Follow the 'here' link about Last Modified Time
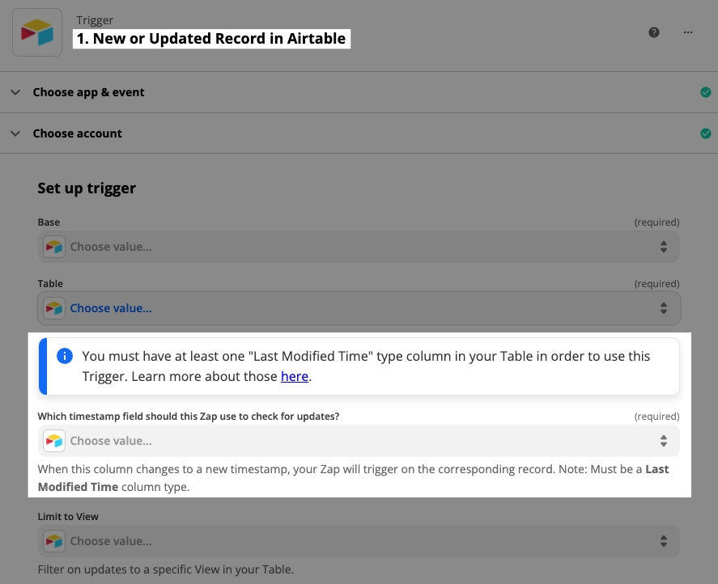 (295, 376)
